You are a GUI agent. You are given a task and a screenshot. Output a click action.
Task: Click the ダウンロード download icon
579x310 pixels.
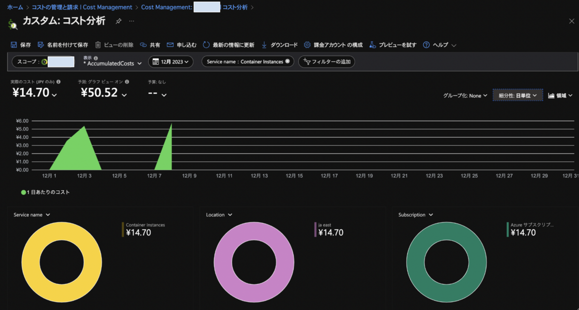point(264,45)
